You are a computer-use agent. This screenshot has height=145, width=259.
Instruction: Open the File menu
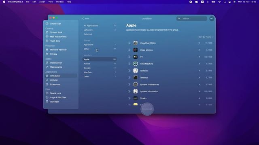point(28,2)
